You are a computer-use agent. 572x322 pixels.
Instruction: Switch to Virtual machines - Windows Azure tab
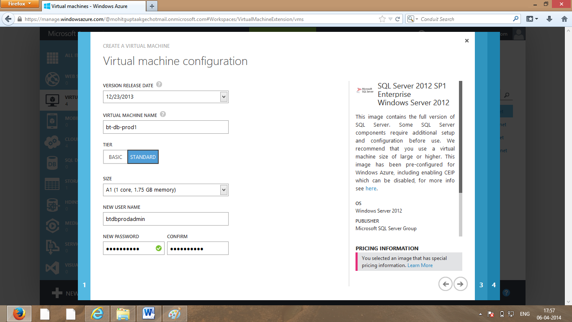click(x=94, y=6)
